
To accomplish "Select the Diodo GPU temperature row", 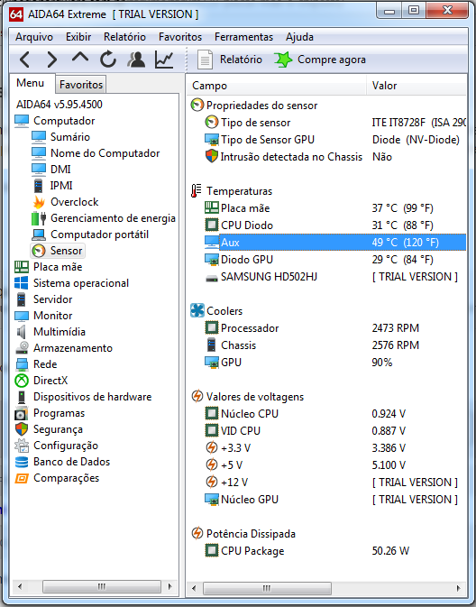I will (x=334, y=260).
